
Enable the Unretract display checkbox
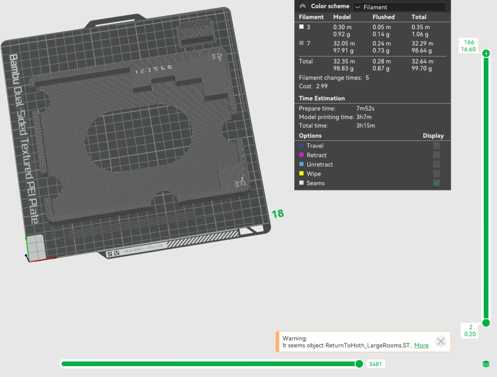(x=436, y=164)
